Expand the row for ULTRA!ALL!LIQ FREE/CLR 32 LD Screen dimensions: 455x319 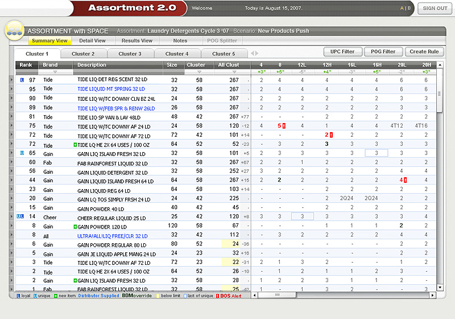pos(11,235)
